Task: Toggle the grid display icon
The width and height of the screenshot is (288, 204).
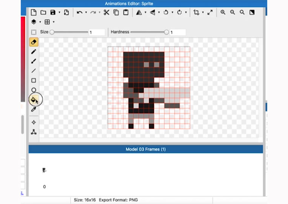Action: pyautogui.click(x=47, y=22)
